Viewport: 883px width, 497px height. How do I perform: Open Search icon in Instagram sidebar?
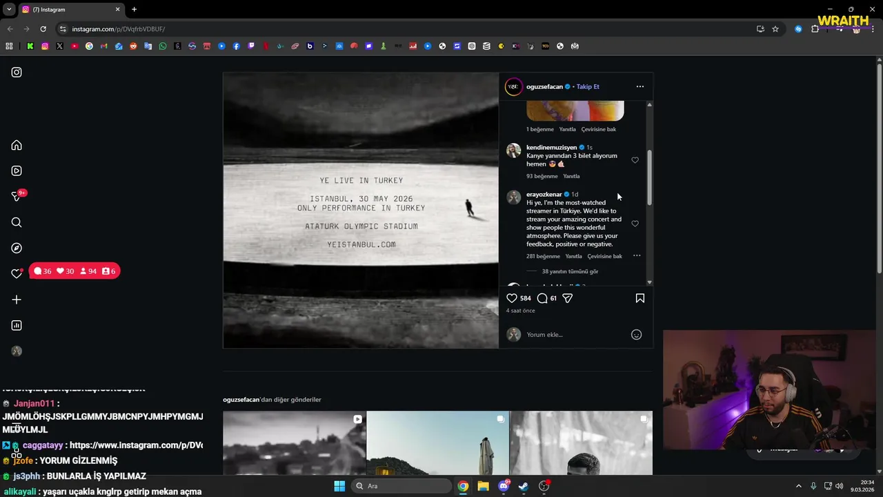[x=17, y=222]
